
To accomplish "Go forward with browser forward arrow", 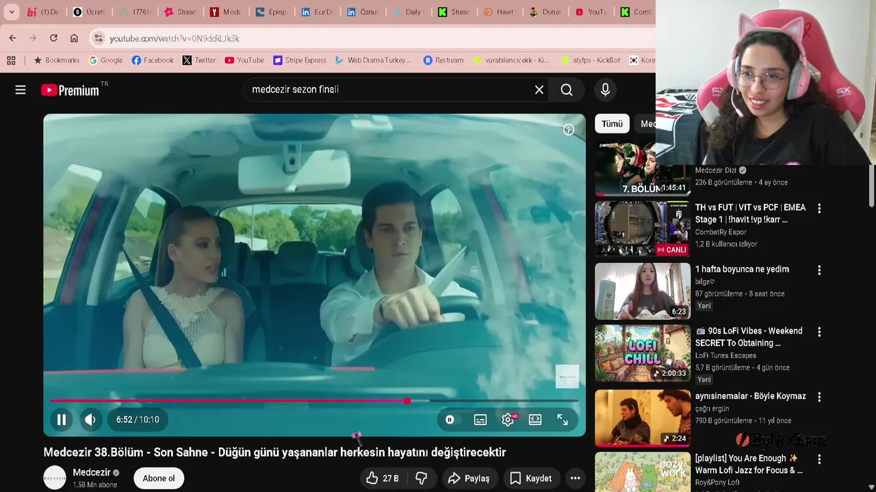I will [x=33, y=38].
